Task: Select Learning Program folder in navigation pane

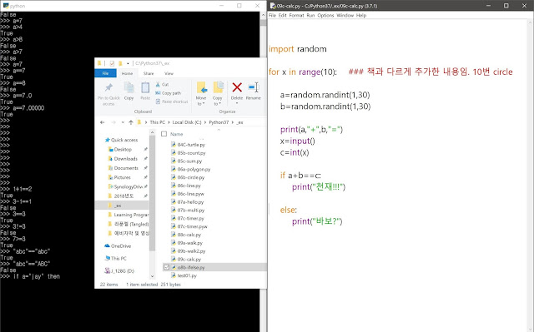Action: click(x=128, y=215)
